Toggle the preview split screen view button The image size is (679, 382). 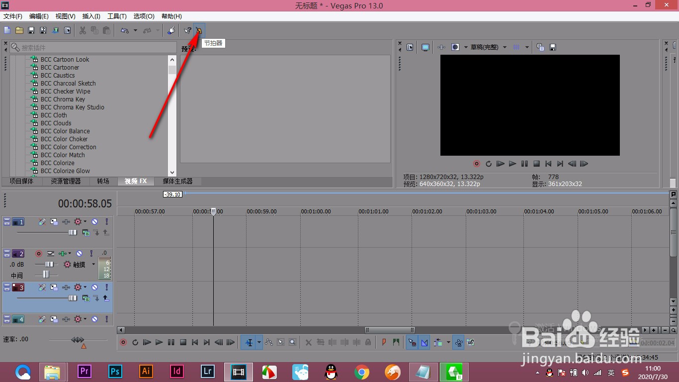[x=455, y=47]
